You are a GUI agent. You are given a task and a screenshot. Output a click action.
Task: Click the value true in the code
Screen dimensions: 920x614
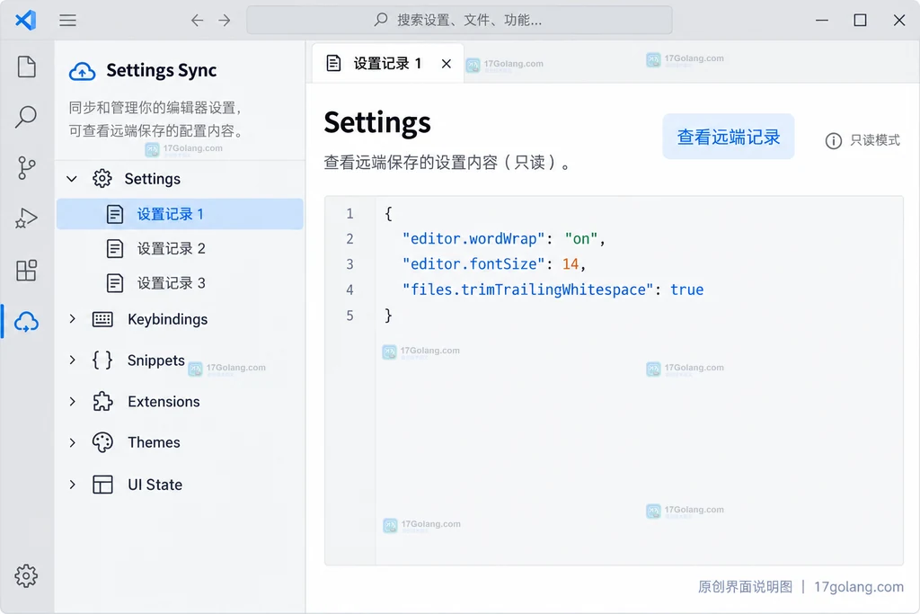tap(687, 289)
